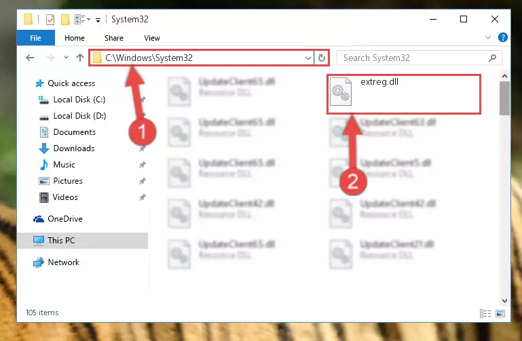Click the pin icon beside Music
Screen dimensions: 522x341
(142, 165)
